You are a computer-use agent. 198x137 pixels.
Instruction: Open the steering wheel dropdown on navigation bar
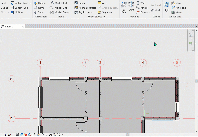(x=191, y=39)
